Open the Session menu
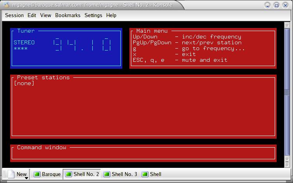293x183 pixels. 14,15
